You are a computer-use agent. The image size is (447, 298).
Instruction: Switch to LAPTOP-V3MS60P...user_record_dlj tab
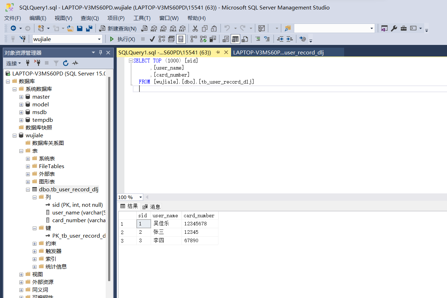(278, 53)
